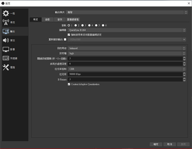Increase async depth with up arrow
The image size is (192, 149).
pyautogui.click(x=184, y=63)
